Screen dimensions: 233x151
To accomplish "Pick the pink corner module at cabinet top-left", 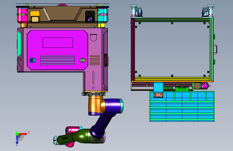I will [22, 16].
